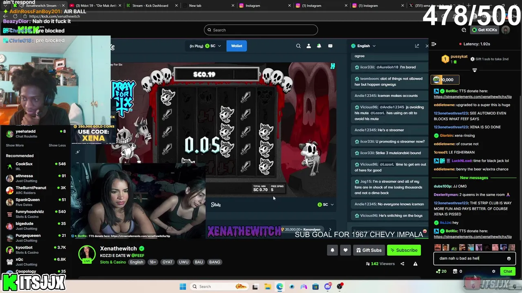
Task: Click the notification bell under the stream
Action: click(332, 250)
